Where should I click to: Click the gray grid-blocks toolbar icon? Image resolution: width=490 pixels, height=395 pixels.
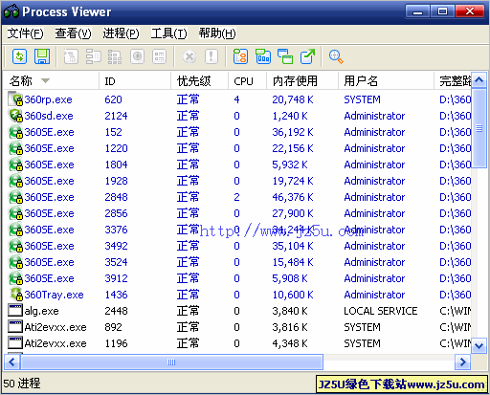[x=115, y=56]
